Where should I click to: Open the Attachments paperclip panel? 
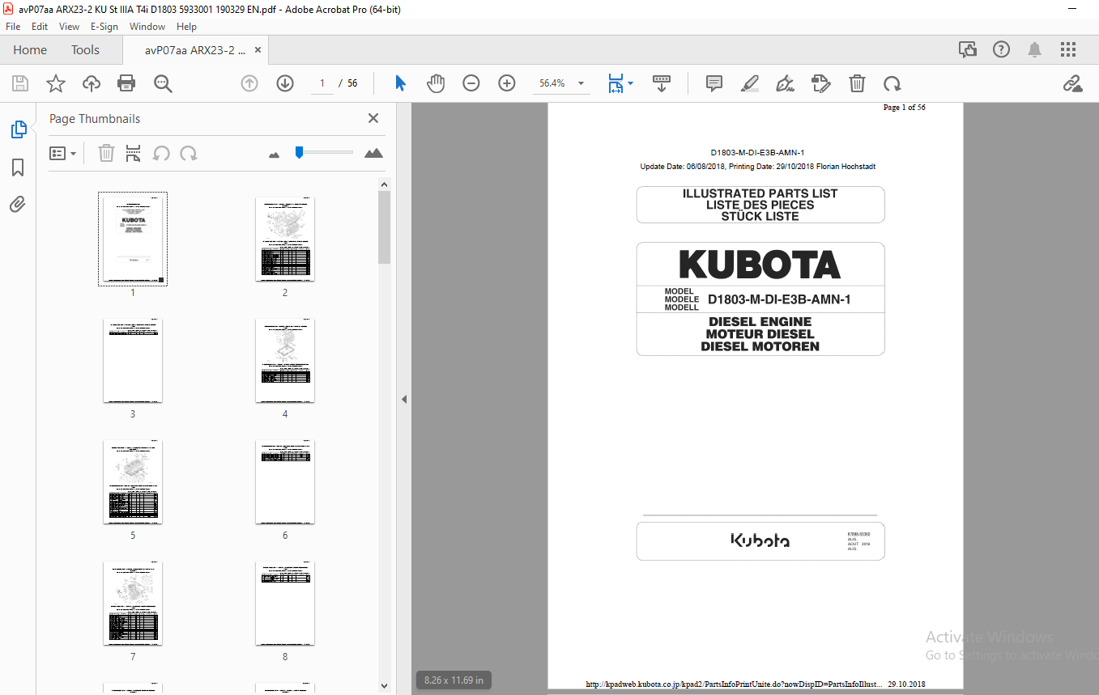click(x=18, y=205)
